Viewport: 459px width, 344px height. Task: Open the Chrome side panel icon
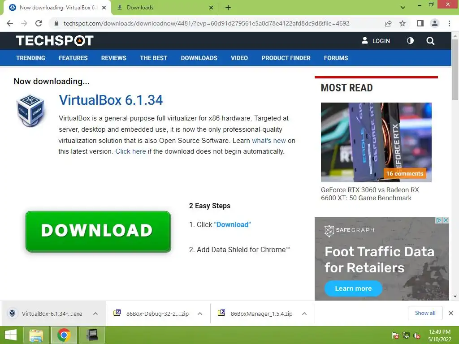tap(420, 23)
